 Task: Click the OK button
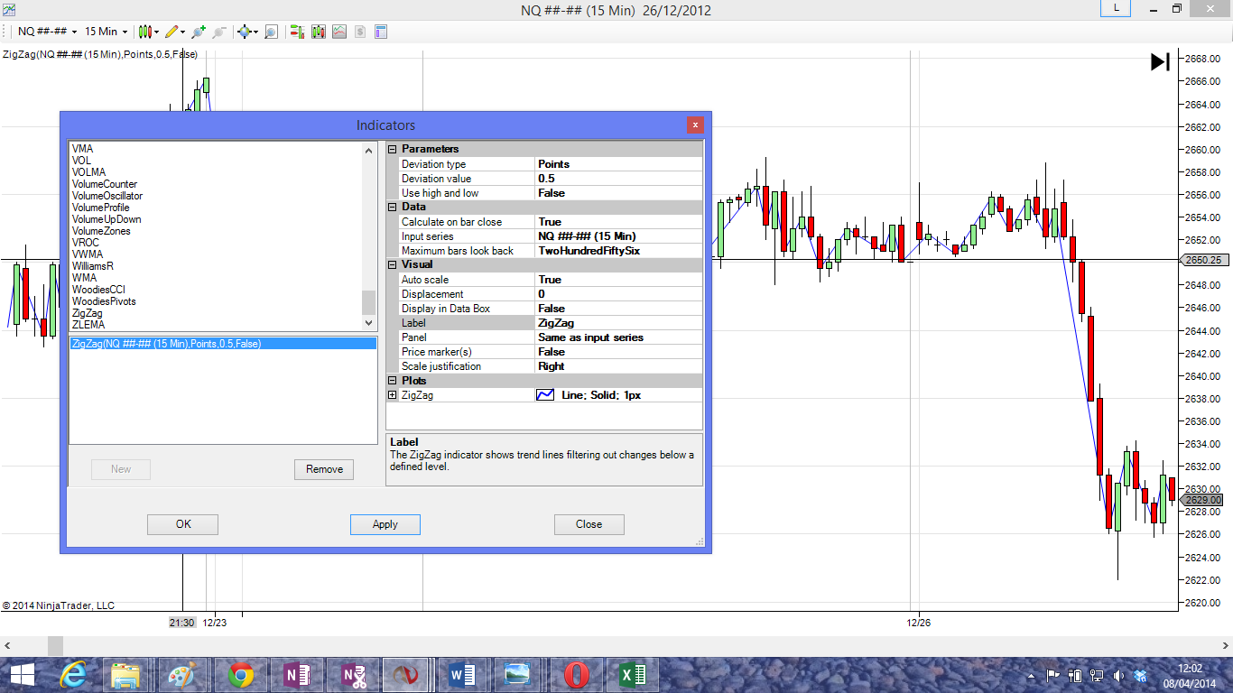pos(183,524)
